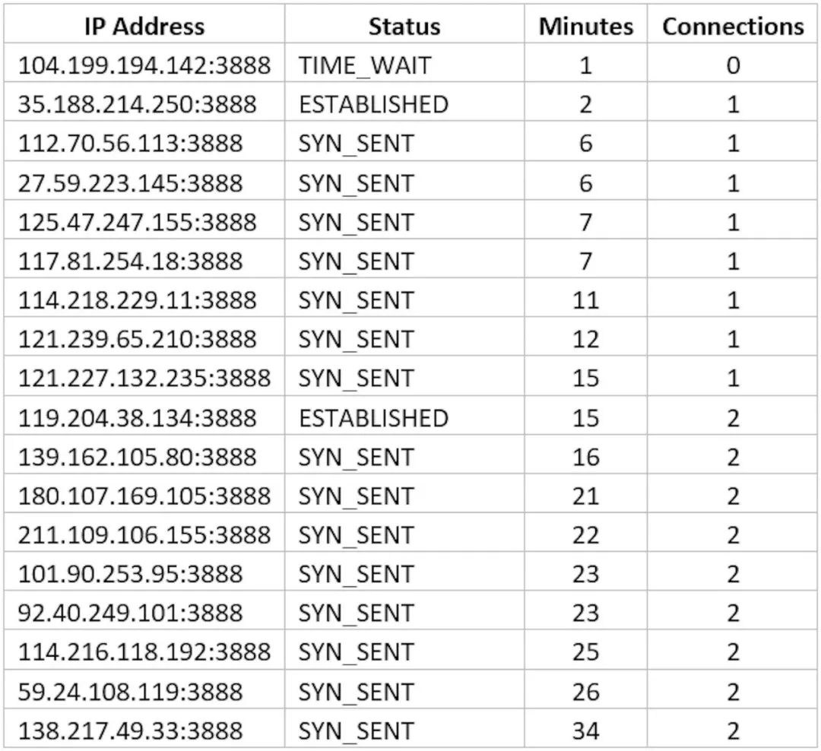Image resolution: width=821 pixels, height=751 pixels.
Task: Click the Minutes value 26
Action: tap(585, 692)
